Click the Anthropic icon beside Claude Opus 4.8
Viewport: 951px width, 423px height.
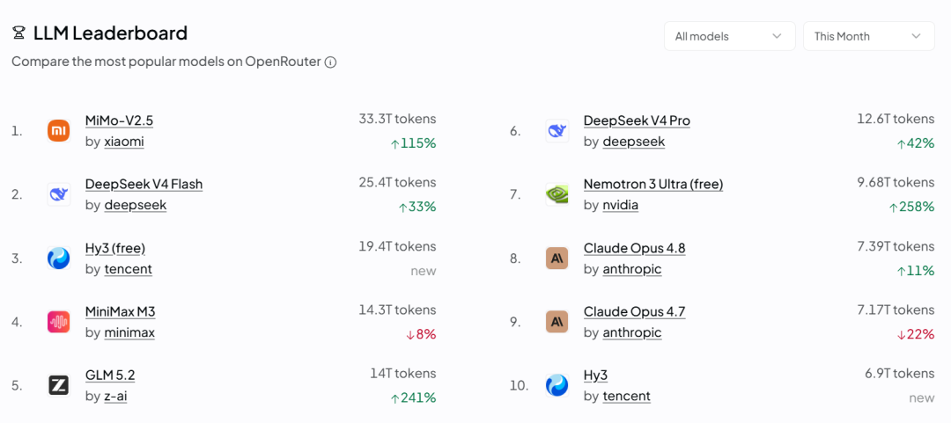coord(557,258)
